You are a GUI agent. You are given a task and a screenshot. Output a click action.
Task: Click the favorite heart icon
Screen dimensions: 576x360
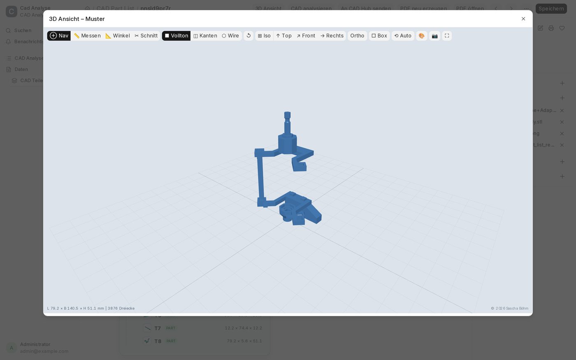(x=562, y=28)
